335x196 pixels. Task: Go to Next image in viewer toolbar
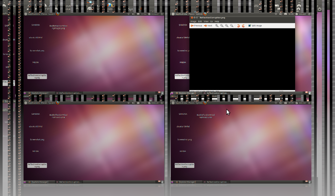pos(208,25)
